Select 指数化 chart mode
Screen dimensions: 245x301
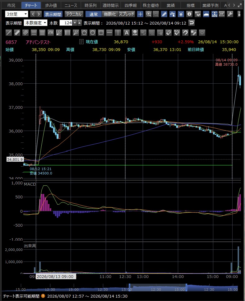tap(110, 14)
